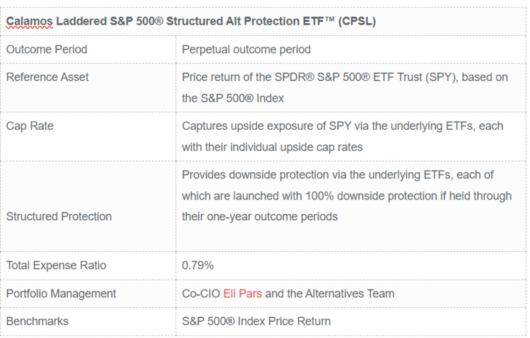Select the Outcome Period label cell
Image resolution: width=530 pixels, height=338 pixels.
47,49
